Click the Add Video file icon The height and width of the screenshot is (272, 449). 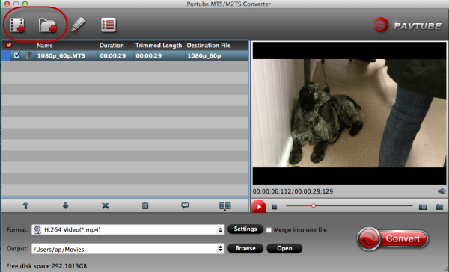[17, 25]
